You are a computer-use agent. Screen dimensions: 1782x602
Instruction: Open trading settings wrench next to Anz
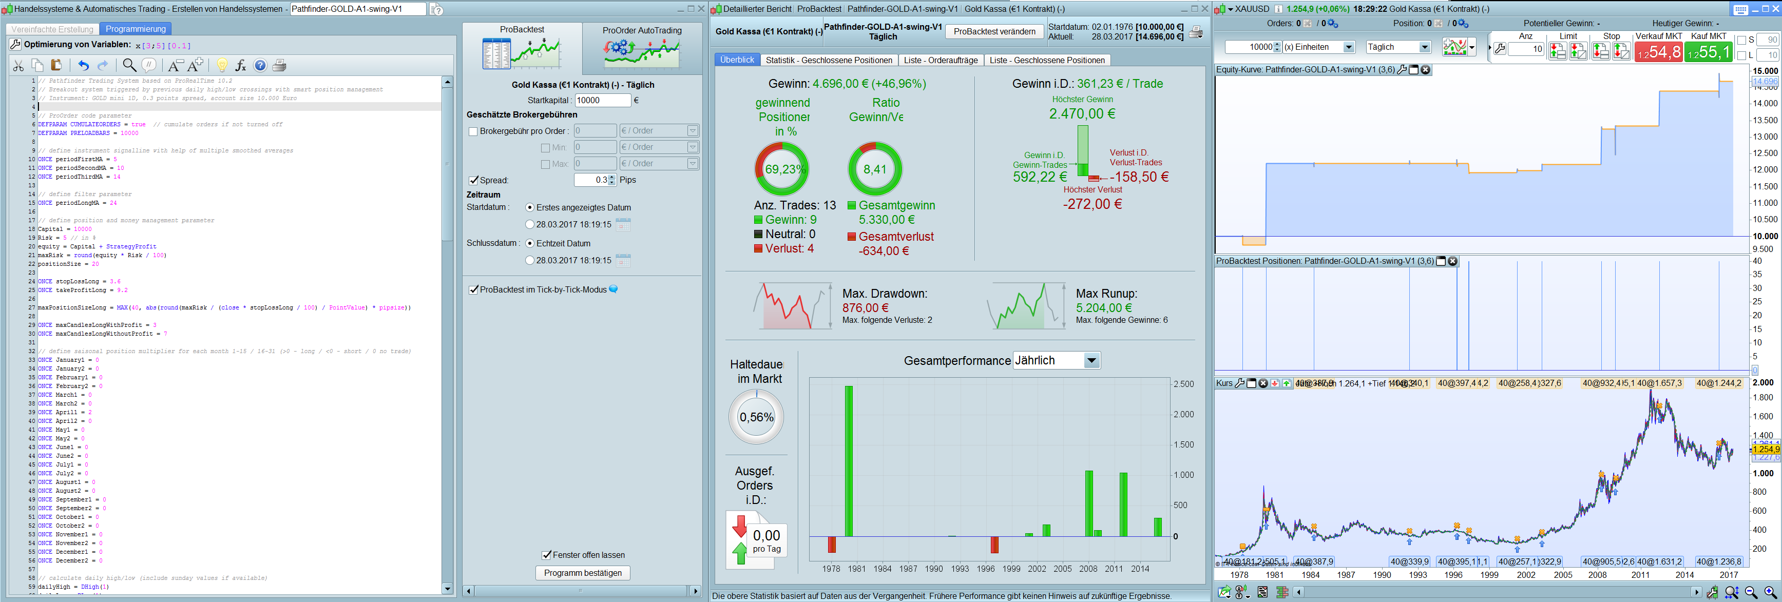[1500, 49]
